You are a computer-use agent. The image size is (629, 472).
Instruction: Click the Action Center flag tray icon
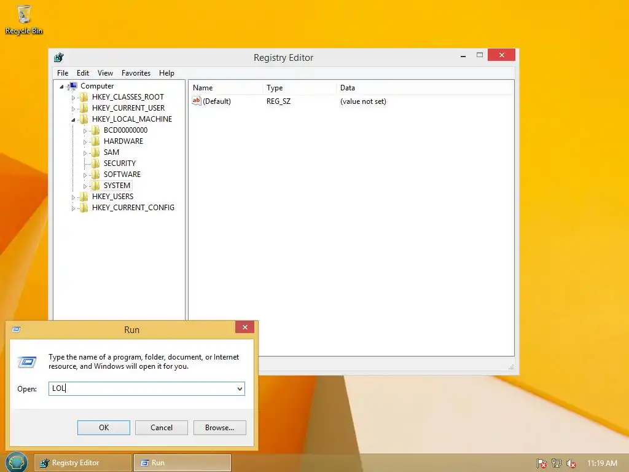541,463
